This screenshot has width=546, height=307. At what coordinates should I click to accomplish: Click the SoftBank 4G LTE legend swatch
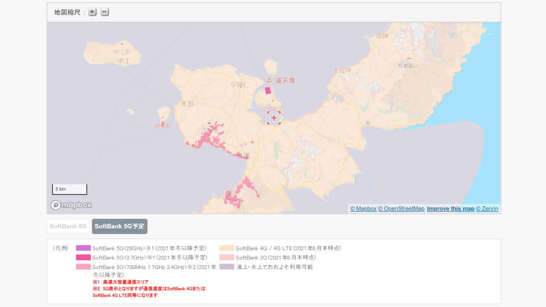(x=227, y=248)
